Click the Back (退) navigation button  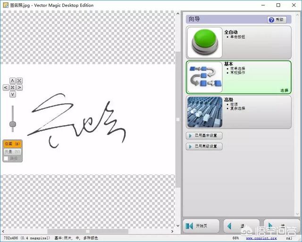tap(241, 226)
